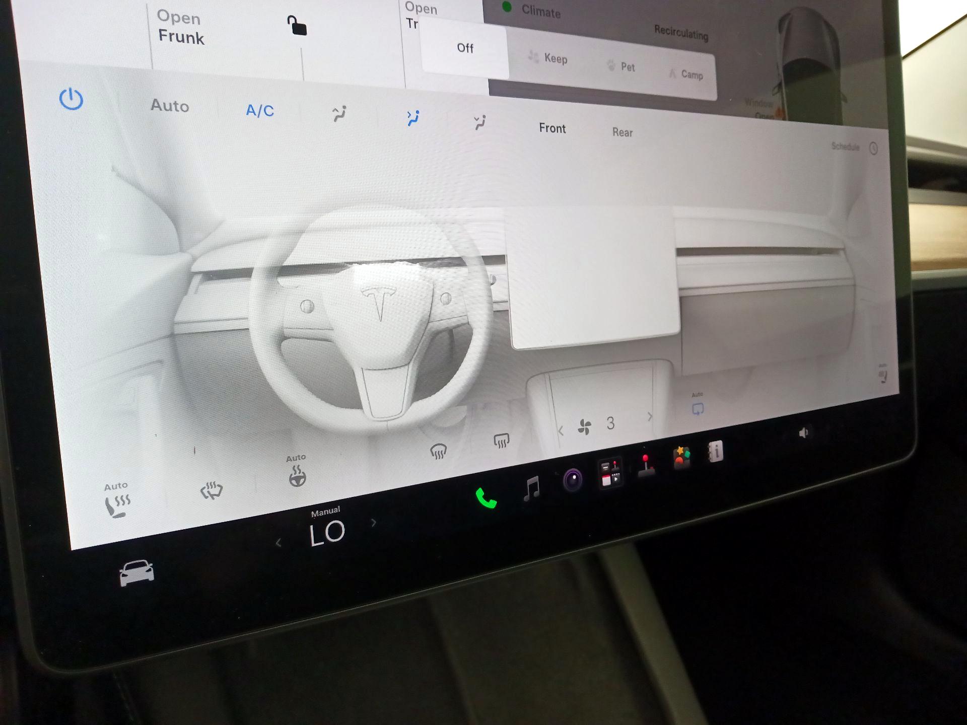This screenshot has width=967, height=725.
Task: Open vehicle controls via car icon
Action: [136, 573]
